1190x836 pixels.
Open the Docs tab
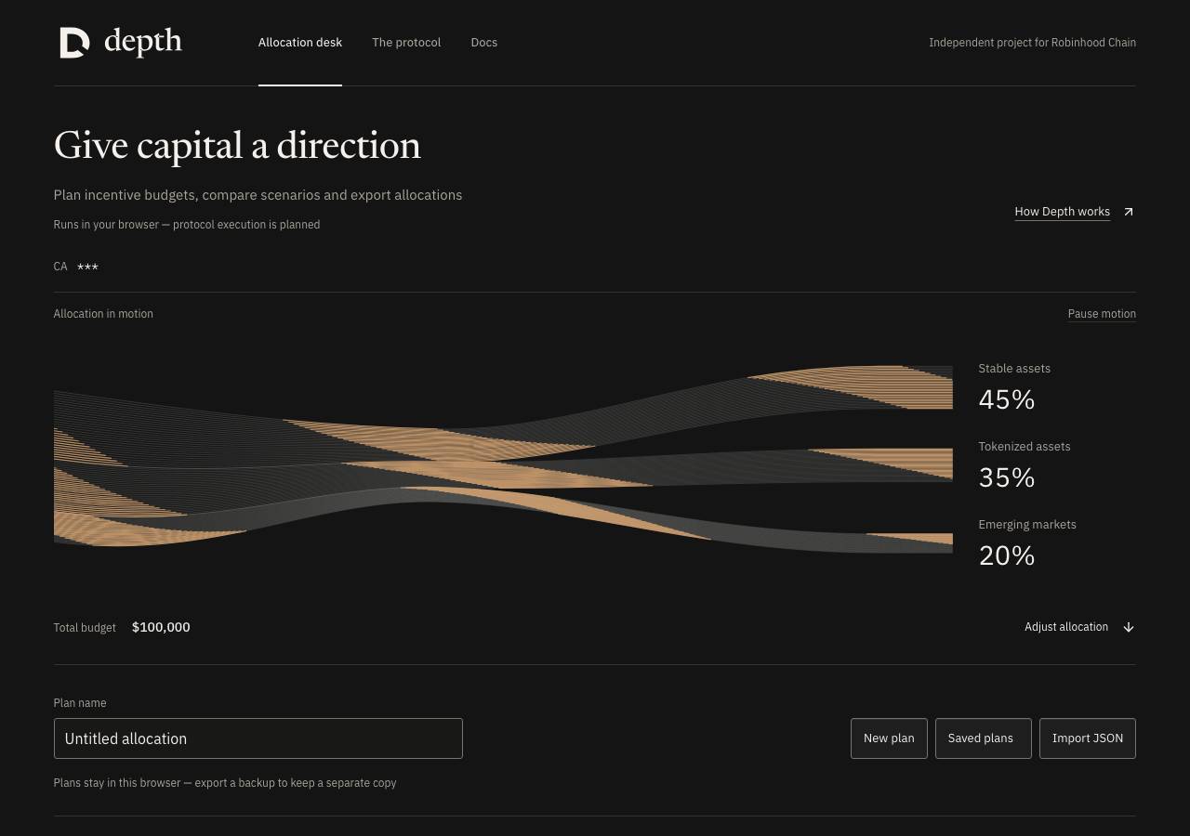(484, 43)
